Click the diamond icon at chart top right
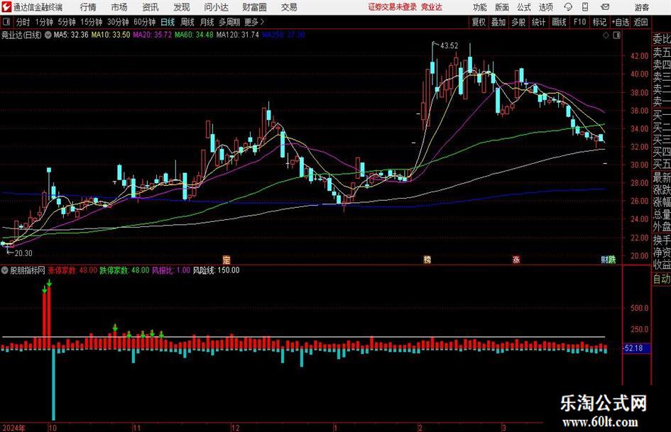 coord(606,35)
